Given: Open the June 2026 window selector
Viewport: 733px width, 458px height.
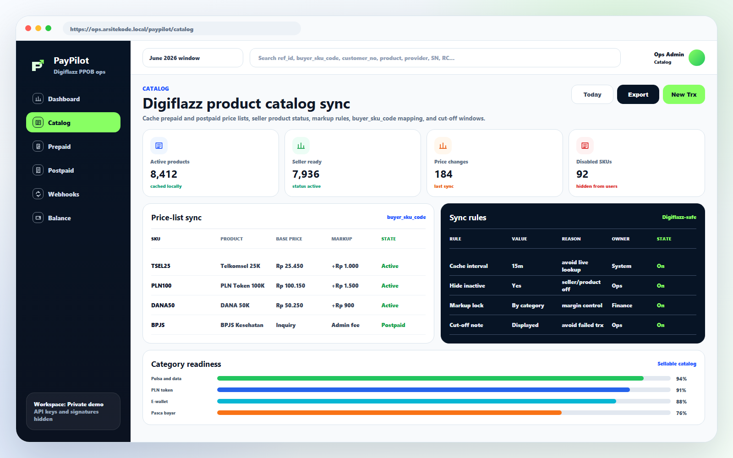Looking at the screenshot, I should 193,58.
